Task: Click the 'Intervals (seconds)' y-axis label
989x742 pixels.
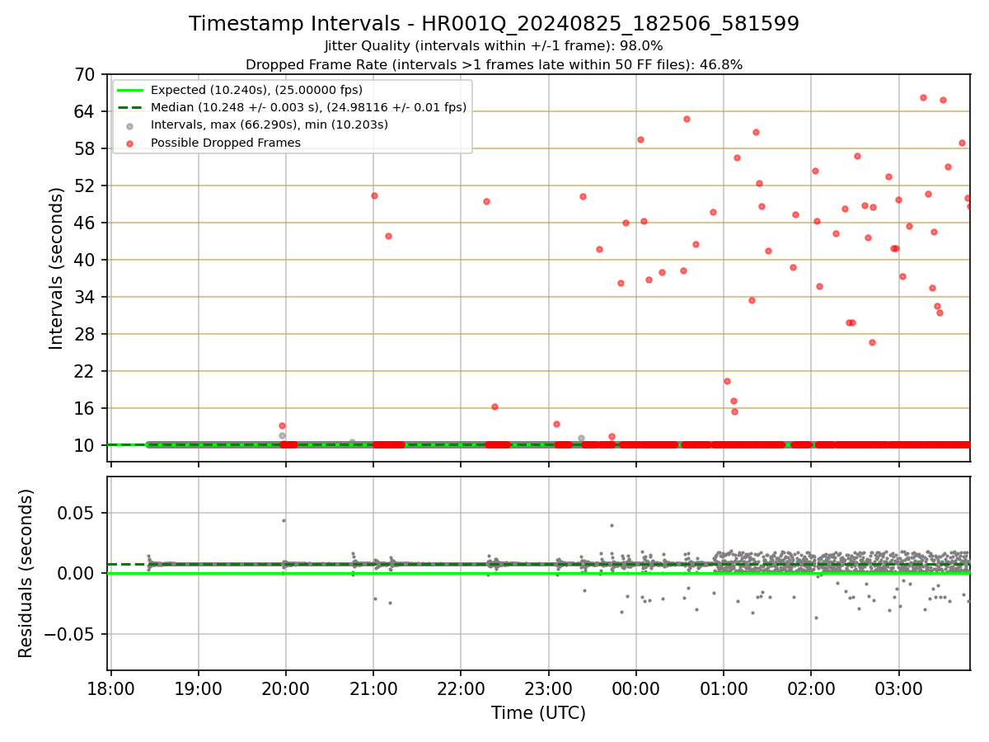Action: [x=57, y=268]
